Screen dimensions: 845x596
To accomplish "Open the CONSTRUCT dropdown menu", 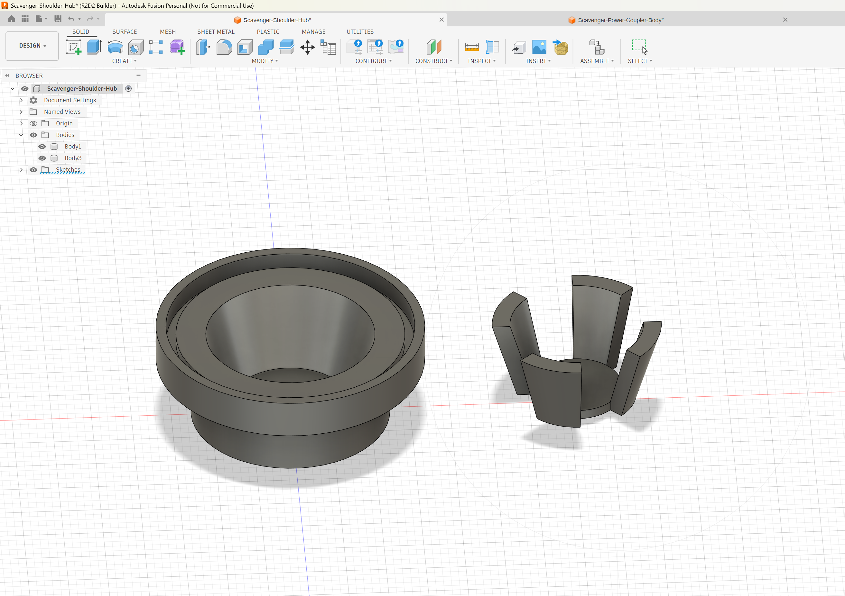I will pyautogui.click(x=434, y=61).
